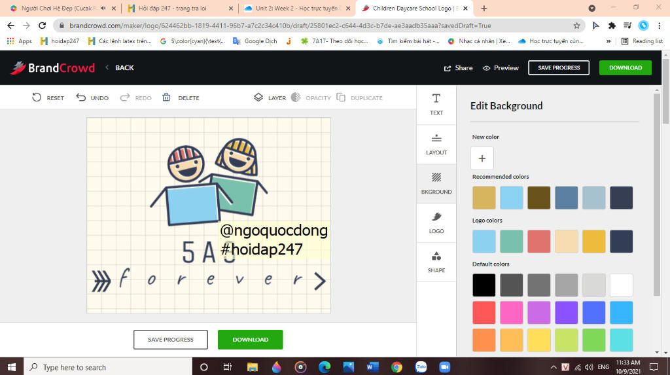
Task: Choose the white default color
Action: (x=622, y=285)
